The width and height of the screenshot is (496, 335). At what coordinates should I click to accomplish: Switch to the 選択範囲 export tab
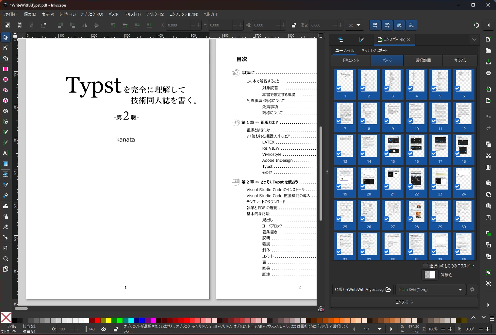pyautogui.click(x=423, y=60)
